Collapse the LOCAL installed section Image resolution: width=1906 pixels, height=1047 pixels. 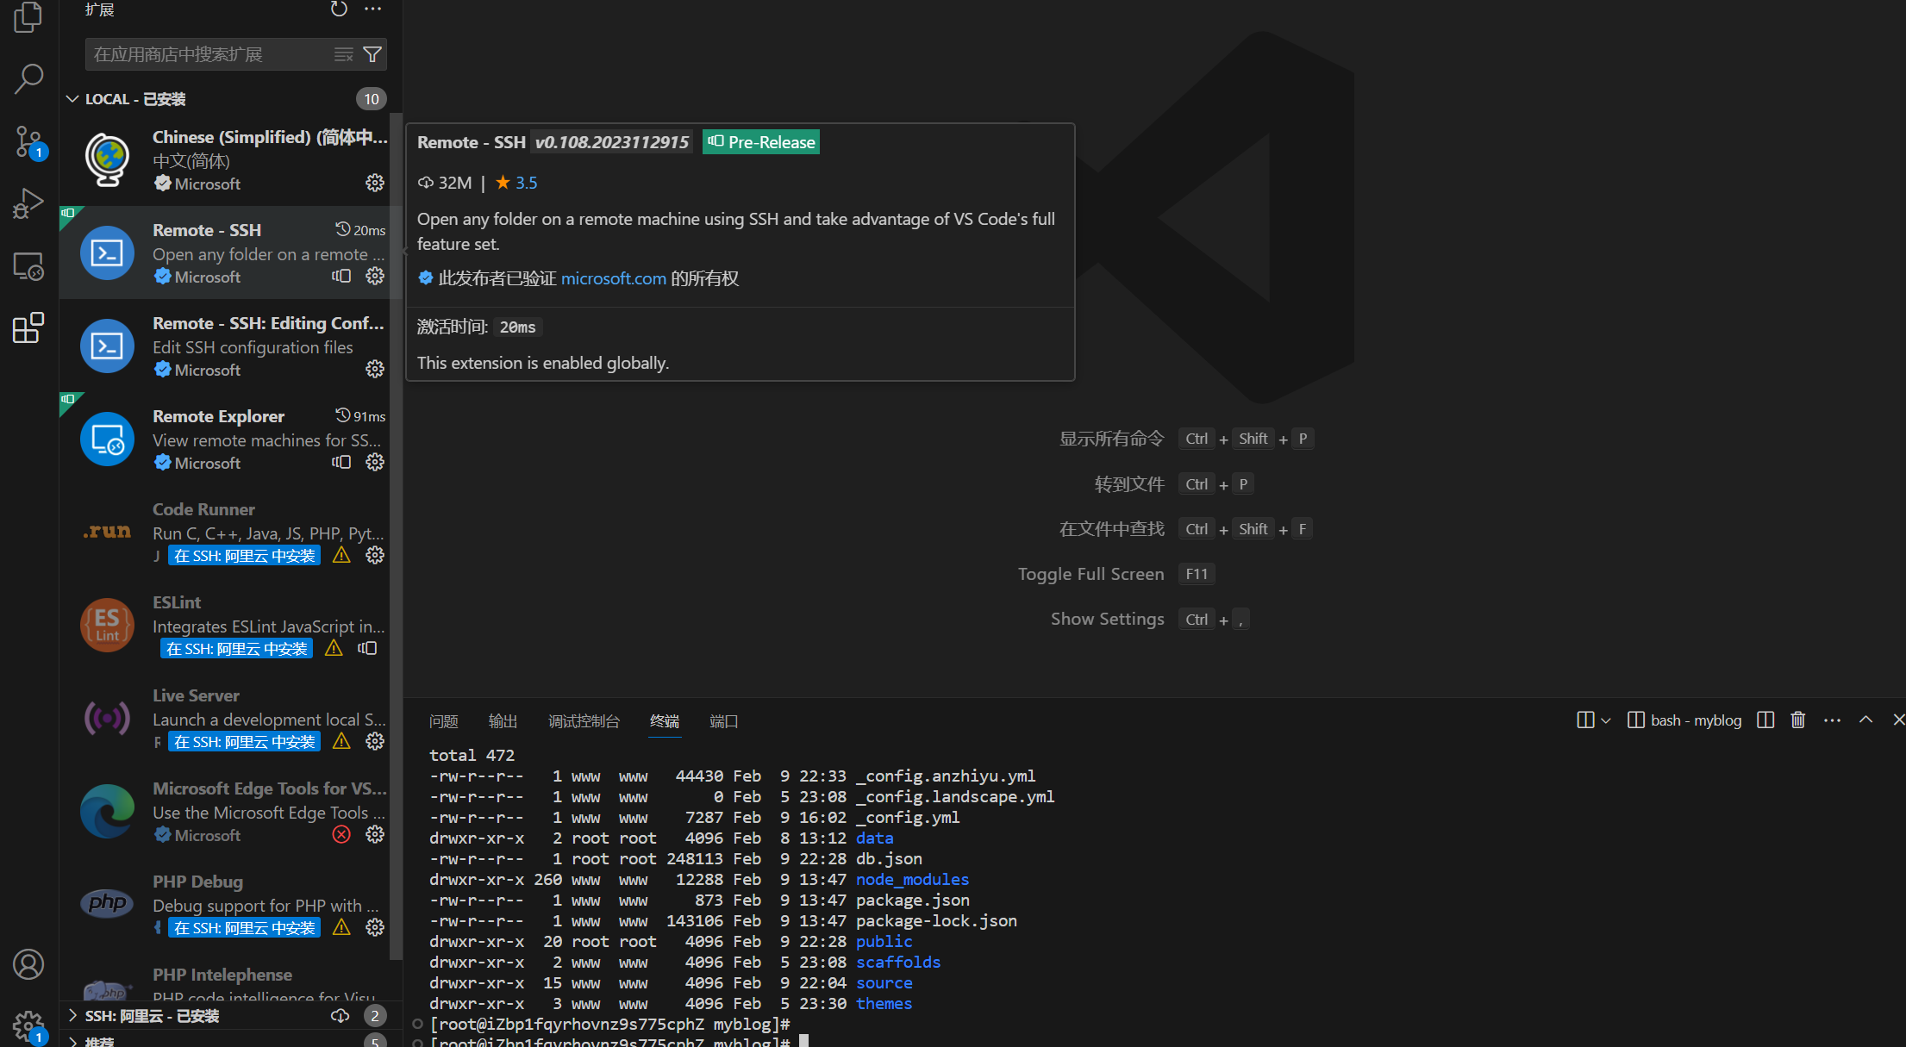click(x=73, y=99)
